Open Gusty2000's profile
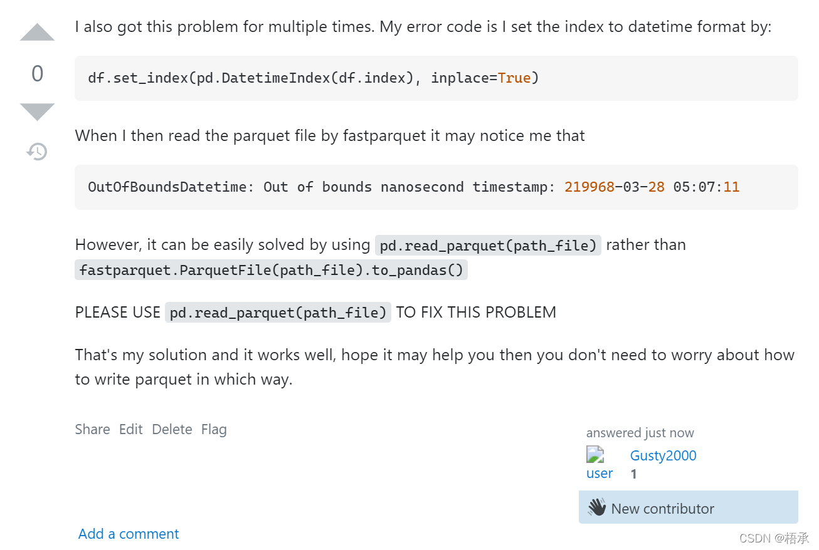 pyautogui.click(x=662, y=455)
